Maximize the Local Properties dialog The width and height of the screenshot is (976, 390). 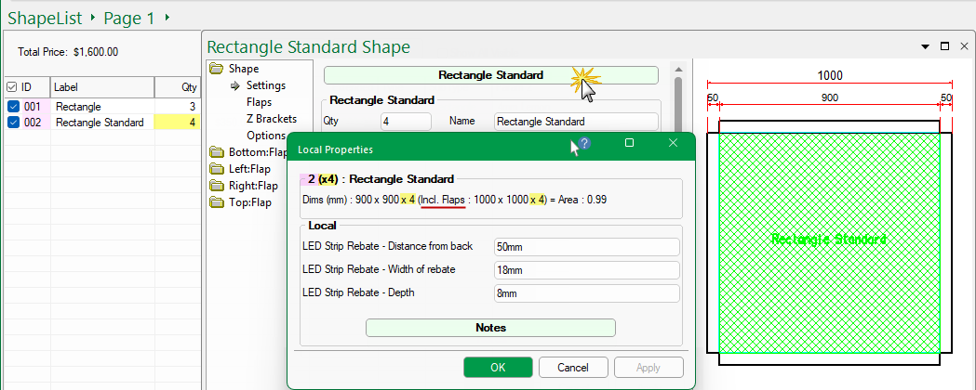[629, 143]
